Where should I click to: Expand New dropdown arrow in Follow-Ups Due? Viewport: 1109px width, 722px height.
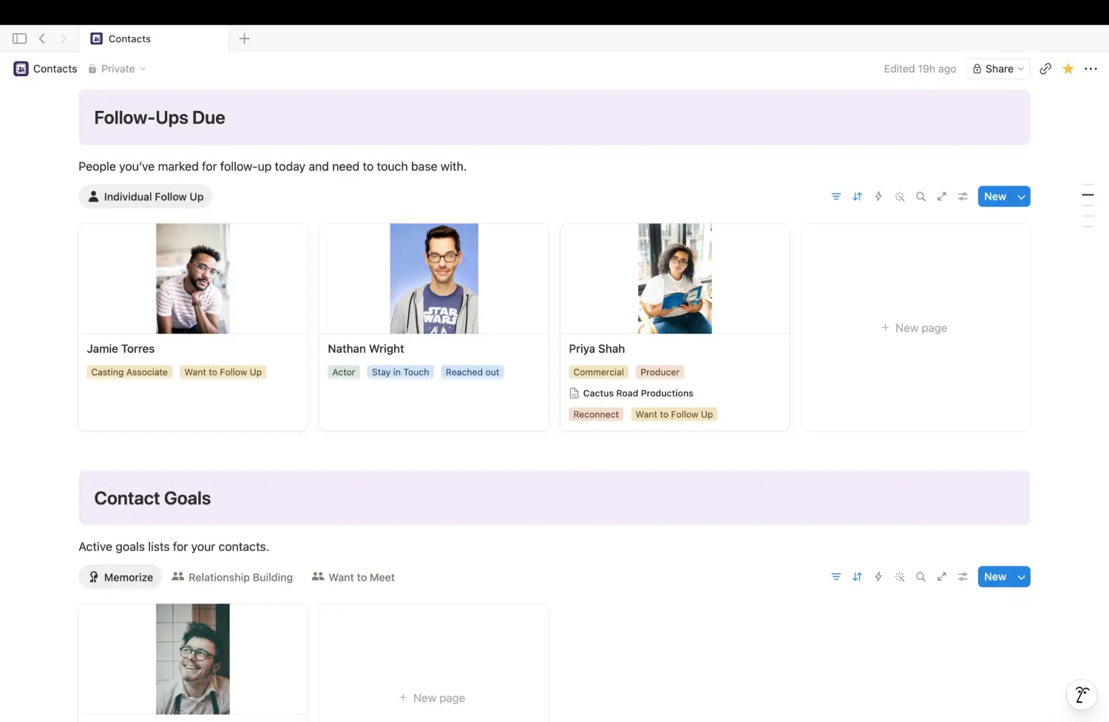(x=1022, y=197)
